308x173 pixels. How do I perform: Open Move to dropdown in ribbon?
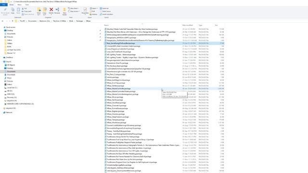(39, 11)
